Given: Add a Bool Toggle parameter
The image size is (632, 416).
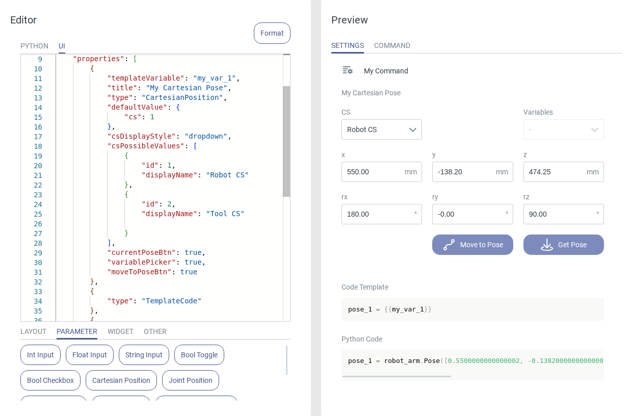Looking at the screenshot, I should 199,355.
